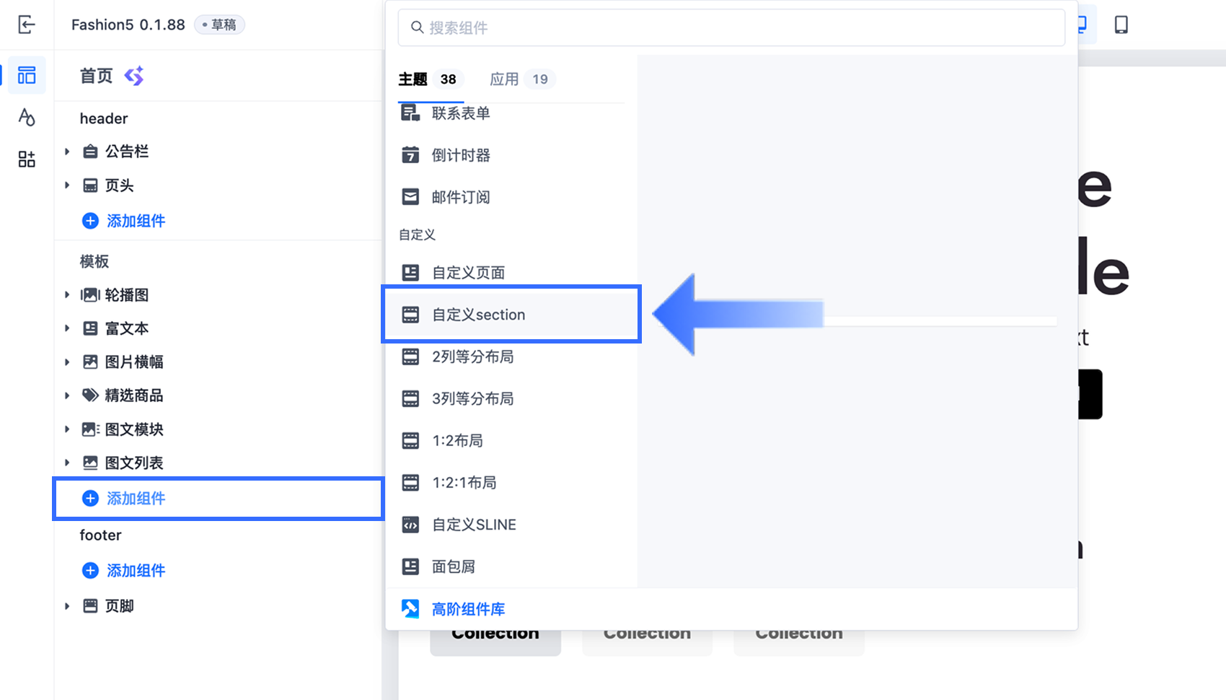Click the AI sparkle icon beside 首页

(x=134, y=76)
